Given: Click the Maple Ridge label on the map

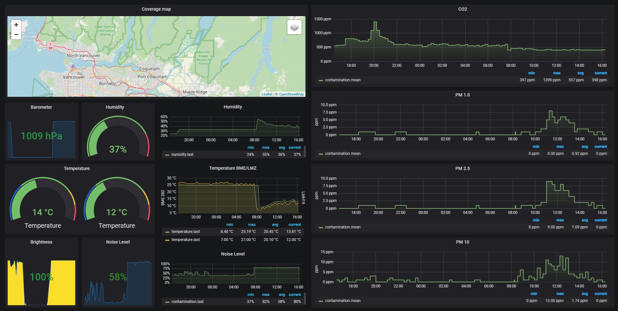Looking at the screenshot, I should 195,92.
